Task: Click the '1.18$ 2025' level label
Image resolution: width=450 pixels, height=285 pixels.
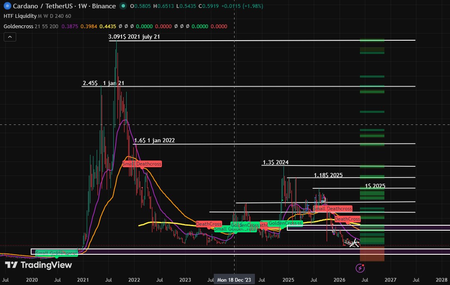Action: 328,175
